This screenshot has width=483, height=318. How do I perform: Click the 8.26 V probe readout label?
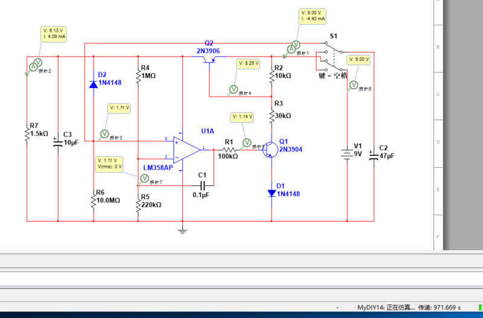[248, 63]
